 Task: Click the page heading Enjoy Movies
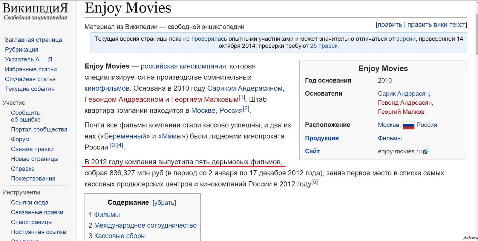[128, 8]
